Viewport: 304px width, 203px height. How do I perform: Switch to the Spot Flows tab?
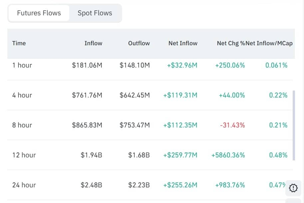point(95,13)
